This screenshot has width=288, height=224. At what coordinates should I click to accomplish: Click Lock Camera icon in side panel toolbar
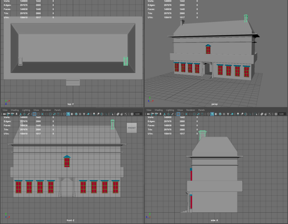click(152, 114)
